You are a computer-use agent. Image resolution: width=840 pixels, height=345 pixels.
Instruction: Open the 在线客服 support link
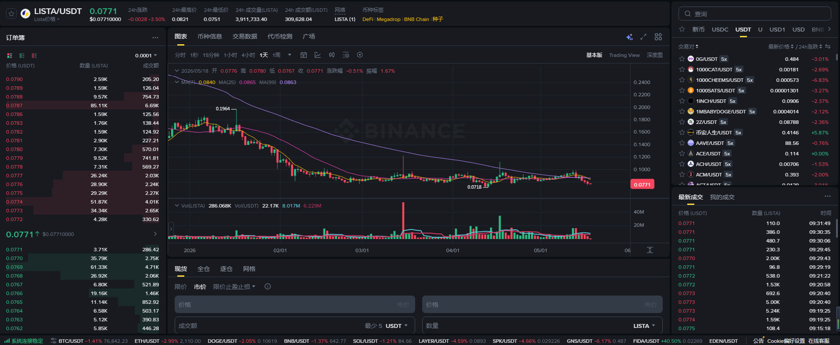pyautogui.click(x=819, y=341)
